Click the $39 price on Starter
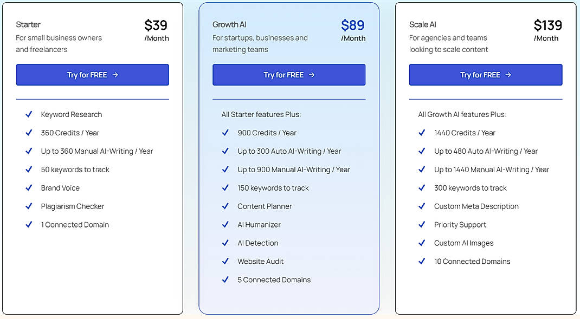 (157, 24)
